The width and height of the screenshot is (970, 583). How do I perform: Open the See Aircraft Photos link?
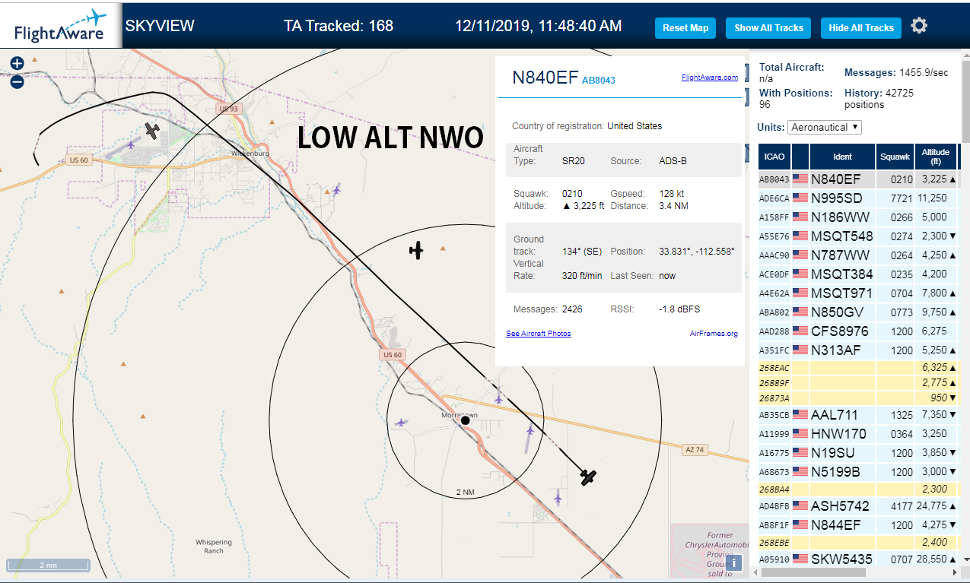(538, 334)
